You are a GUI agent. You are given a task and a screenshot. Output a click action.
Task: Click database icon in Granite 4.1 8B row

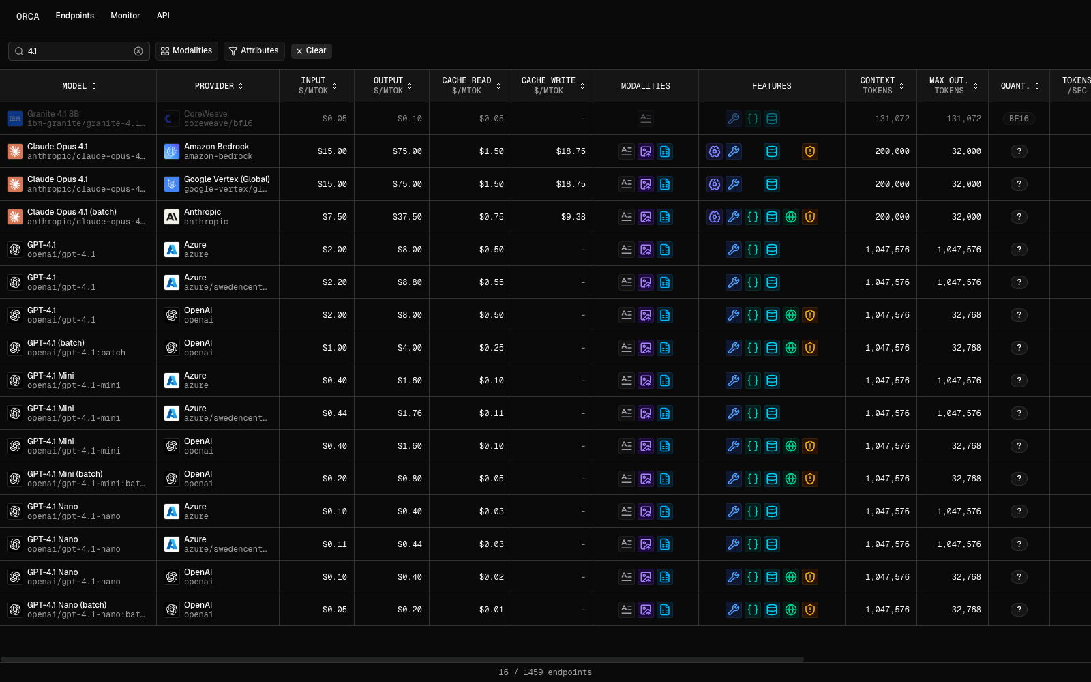pos(772,119)
